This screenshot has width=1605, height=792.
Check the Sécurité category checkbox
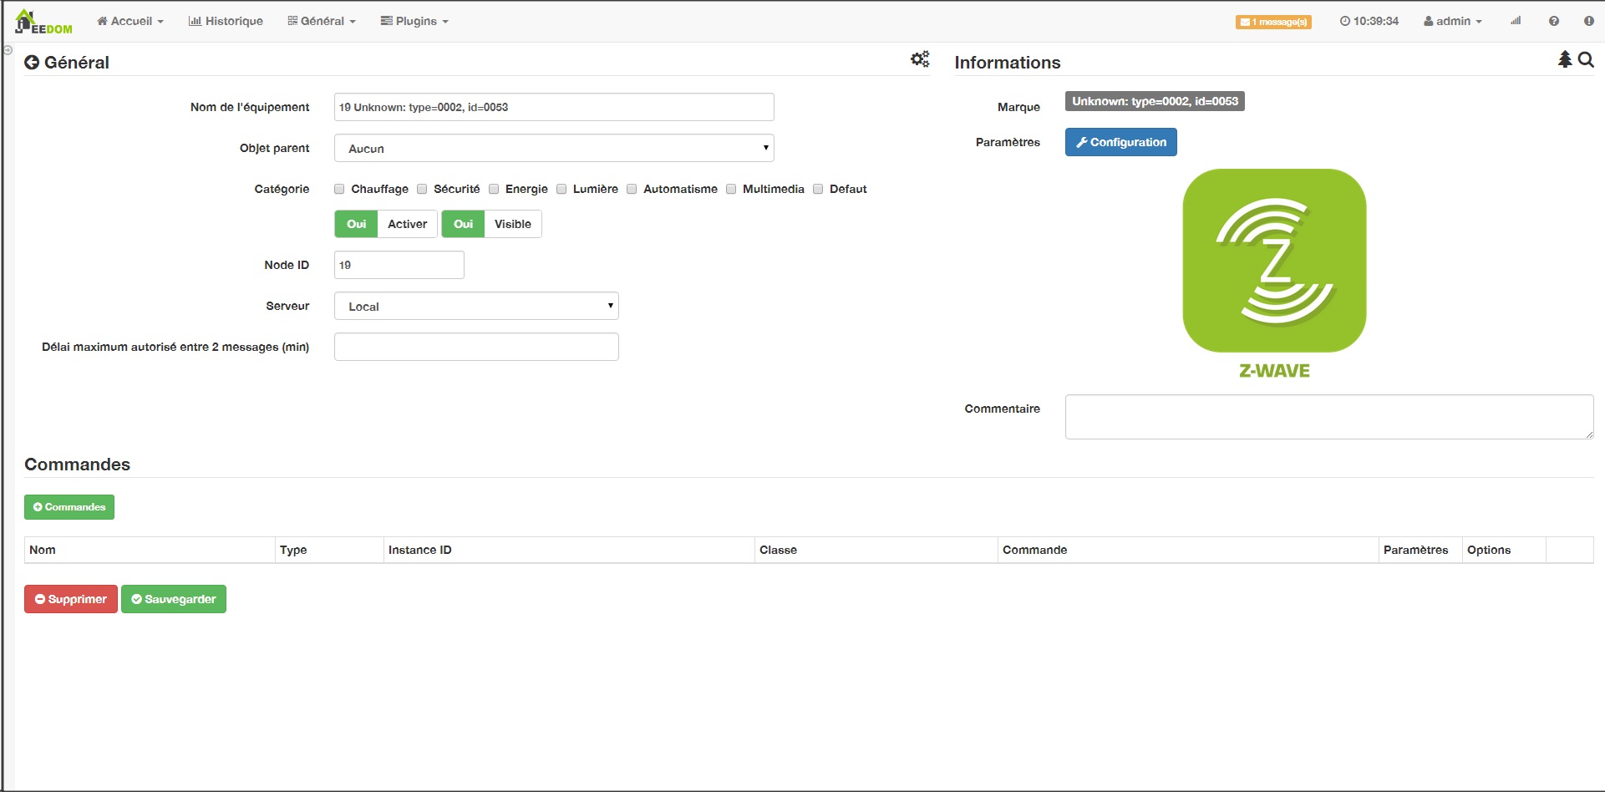tap(422, 189)
